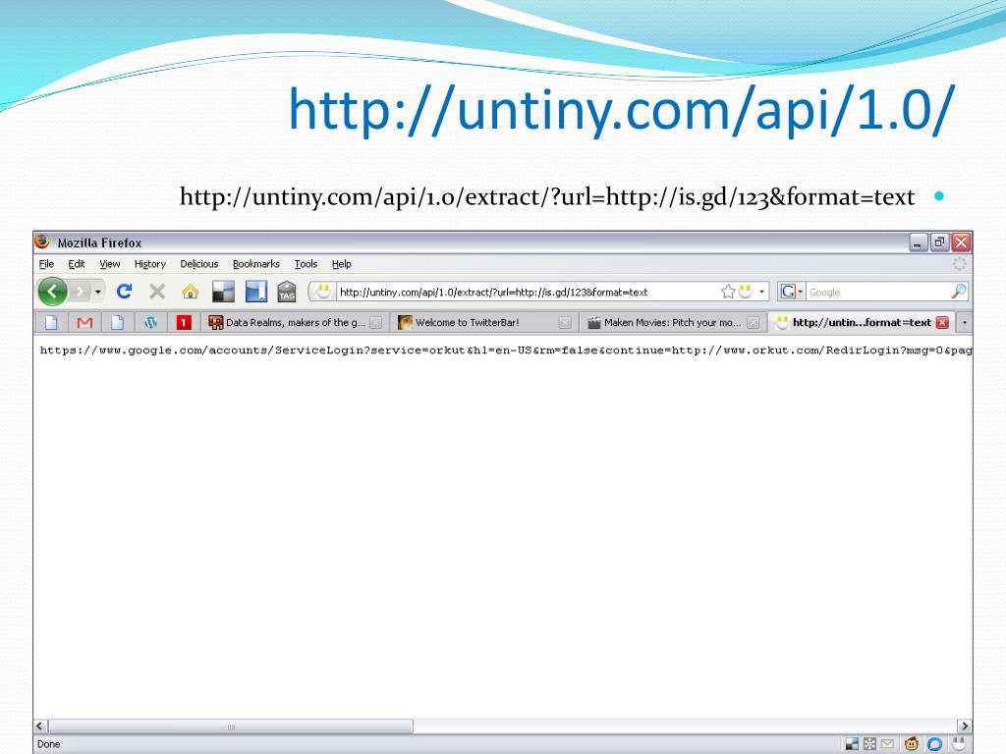Open the Help menu
Screen dimensions: 1006x754
pyautogui.click(x=341, y=264)
